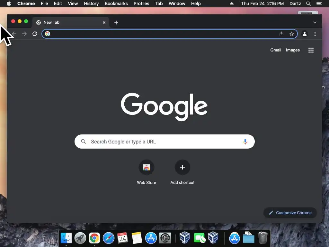Open Calendar icon showing 24 in dock
Image resolution: width=329 pixels, height=247 pixels.
click(x=122, y=238)
